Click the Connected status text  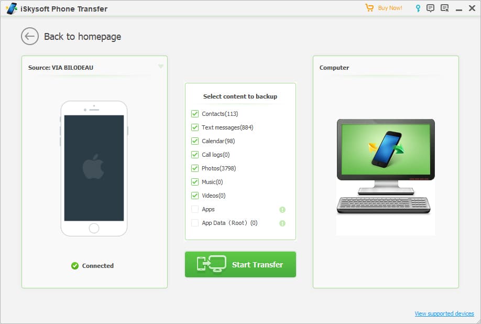click(x=98, y=266)
